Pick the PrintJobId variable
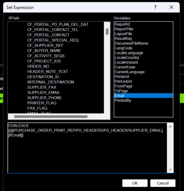The width and height of the screenshot is (184, 191). [144, 81]
